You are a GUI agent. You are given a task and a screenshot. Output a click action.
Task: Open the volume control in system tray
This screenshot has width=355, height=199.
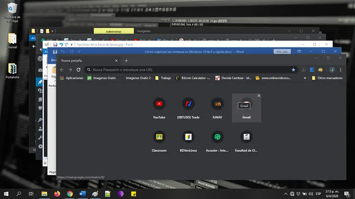pos(311,194)
